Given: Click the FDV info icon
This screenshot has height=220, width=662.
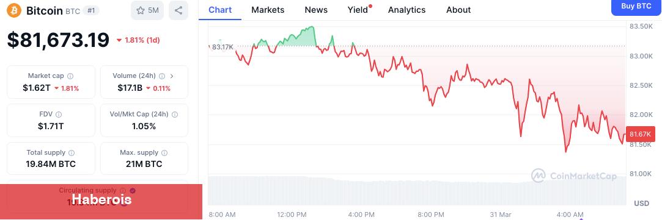Looking at the screenshot, I should 59,115.
